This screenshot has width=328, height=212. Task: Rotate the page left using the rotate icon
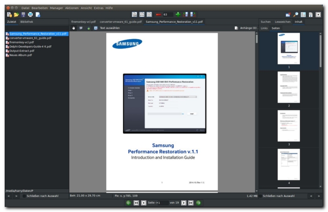[x=185, y=14]
